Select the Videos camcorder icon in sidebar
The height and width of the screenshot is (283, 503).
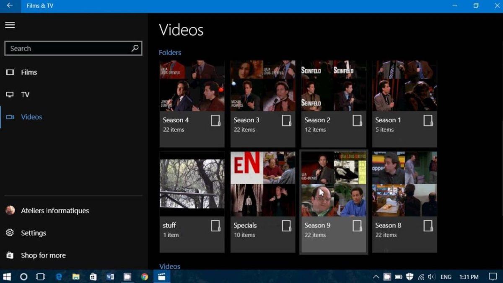click(x=9, y=117)
